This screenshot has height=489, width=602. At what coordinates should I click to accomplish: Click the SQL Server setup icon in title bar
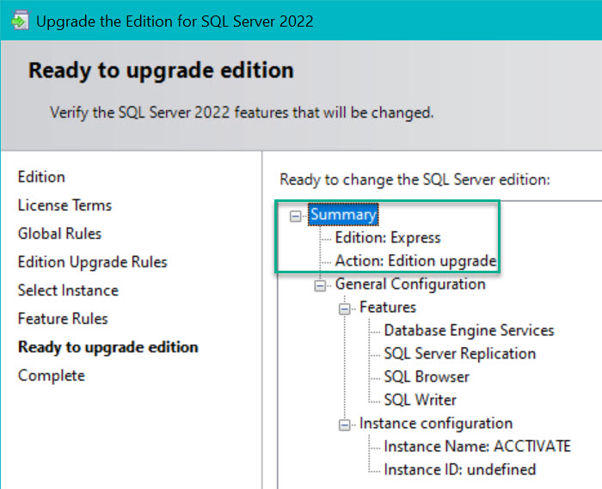[x=18, y=20]
